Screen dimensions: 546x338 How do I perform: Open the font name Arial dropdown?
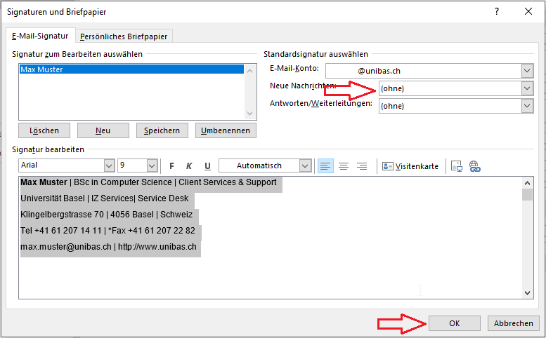coord(109,165)
